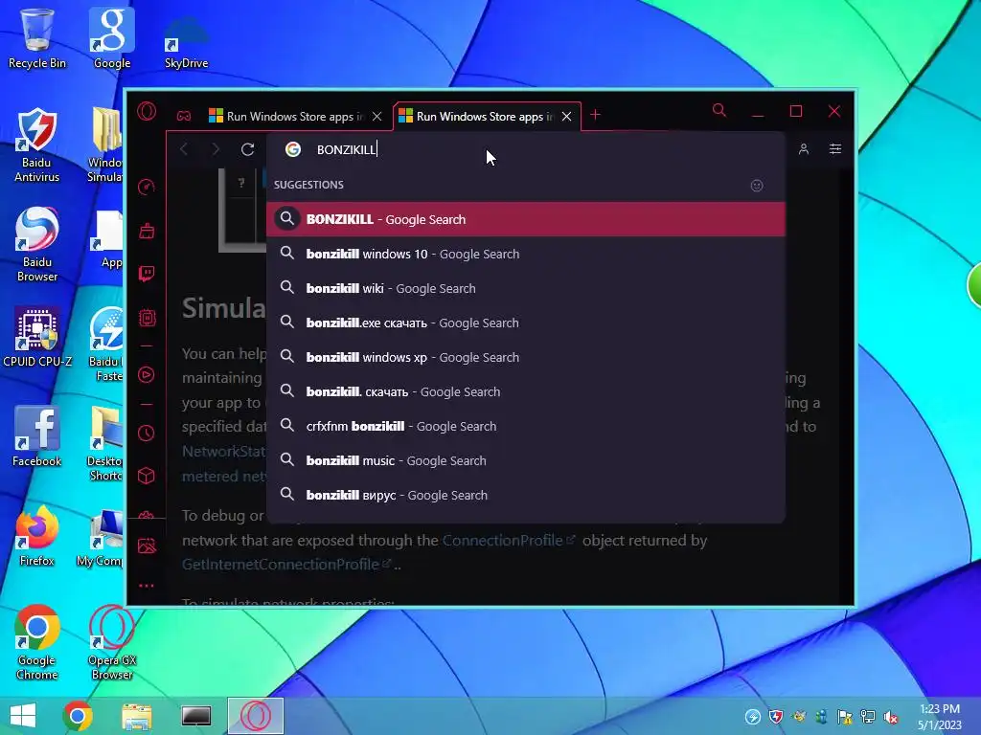Click the bee tray icon

[799, 717]
